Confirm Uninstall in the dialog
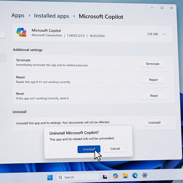 (89, 149)
